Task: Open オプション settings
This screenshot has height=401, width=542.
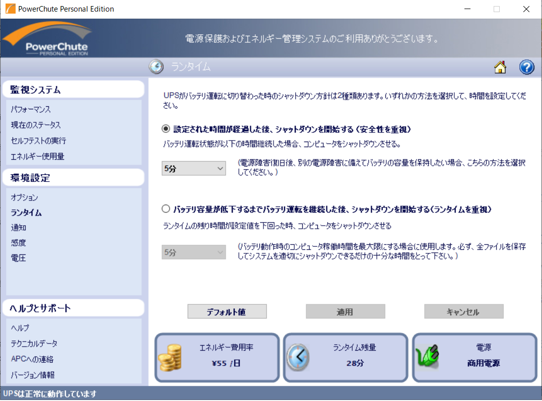Action: 24,197
